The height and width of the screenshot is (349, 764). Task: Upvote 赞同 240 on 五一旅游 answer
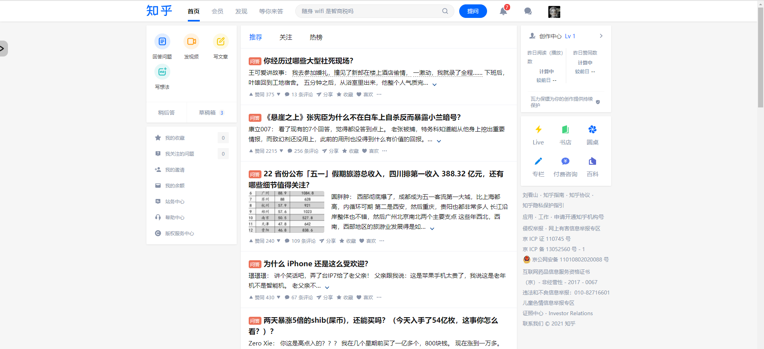click(x=261, y=241)
